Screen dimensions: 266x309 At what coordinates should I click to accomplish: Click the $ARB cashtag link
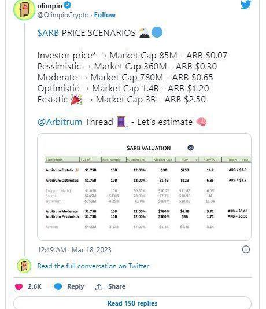point(48,33)
